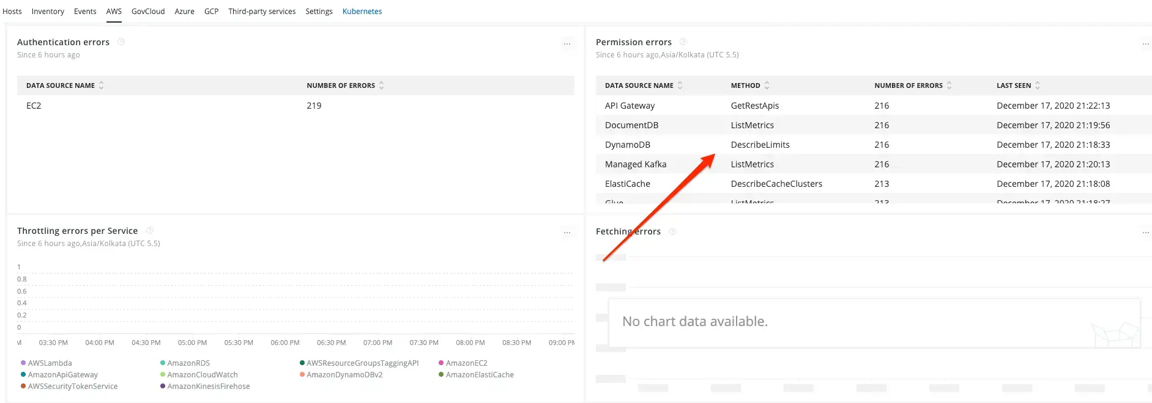Click AmazonDynamoDBv2 orange legend dot
This screenshot has width=1152, height=403.
click(x=302, y=375)
